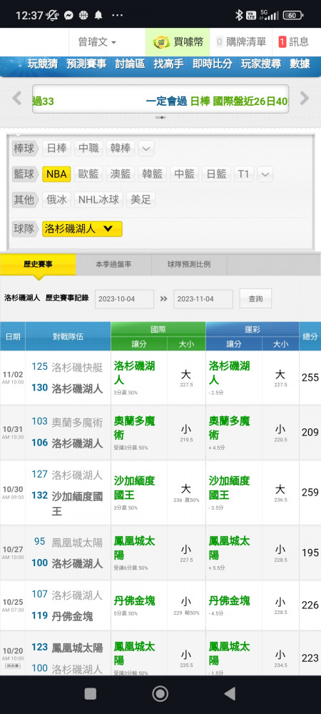
Task: Switch to 球隊預測比例 tab
Action: 189,265
